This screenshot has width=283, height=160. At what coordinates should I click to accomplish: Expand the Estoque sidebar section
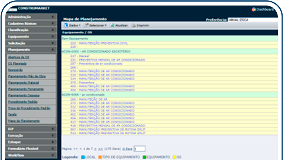(53, 142)
